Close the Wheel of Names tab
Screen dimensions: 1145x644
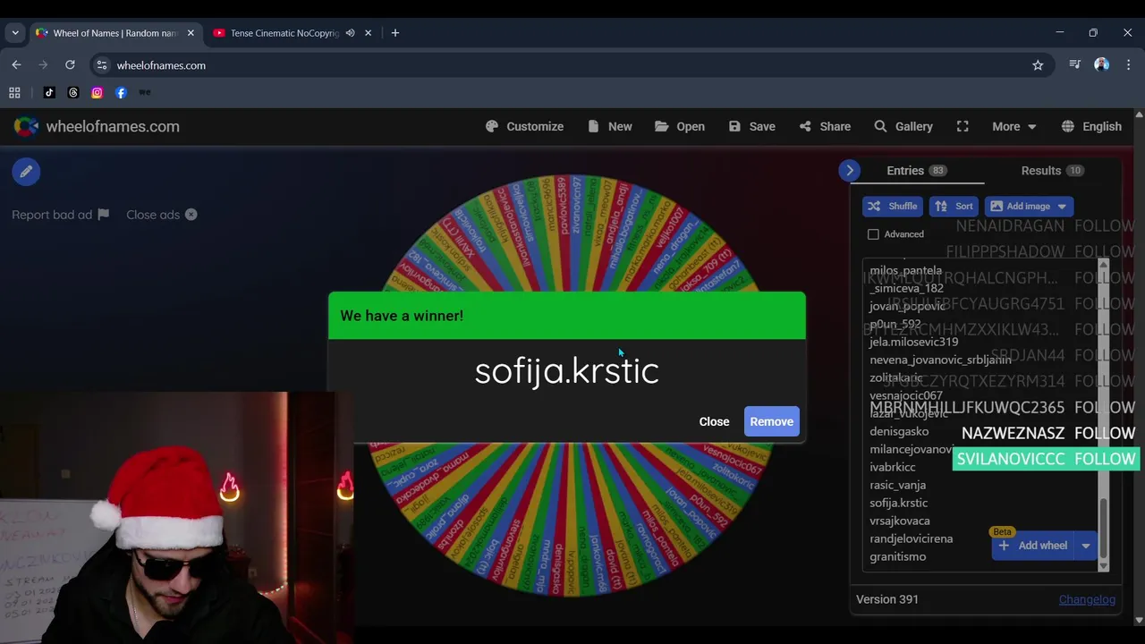pyautogui.click(x=191, y=33)
